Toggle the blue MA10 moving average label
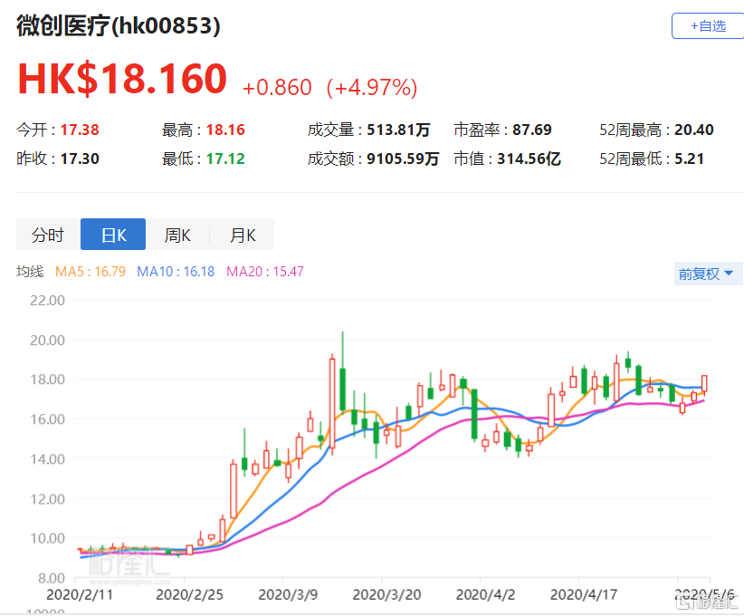This screenshot has height=616, width=744. click(176, 271)
